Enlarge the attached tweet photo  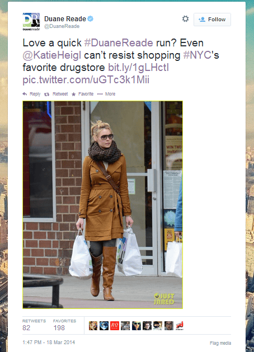tap(103, 204)
